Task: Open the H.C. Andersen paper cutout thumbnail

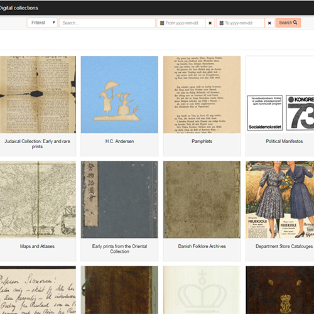Action: point(119,95)
